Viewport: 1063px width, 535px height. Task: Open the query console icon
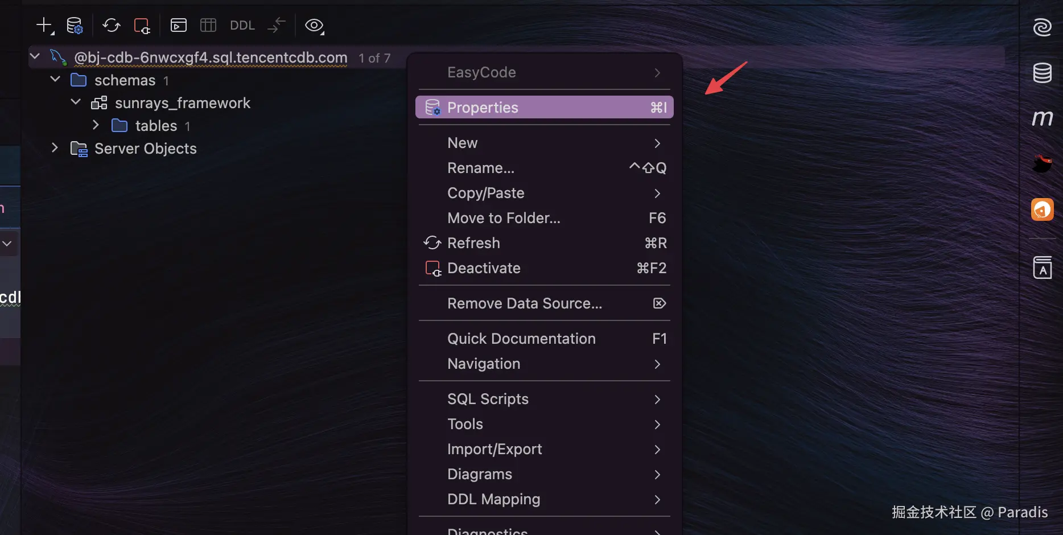click(x=179, y=25)
